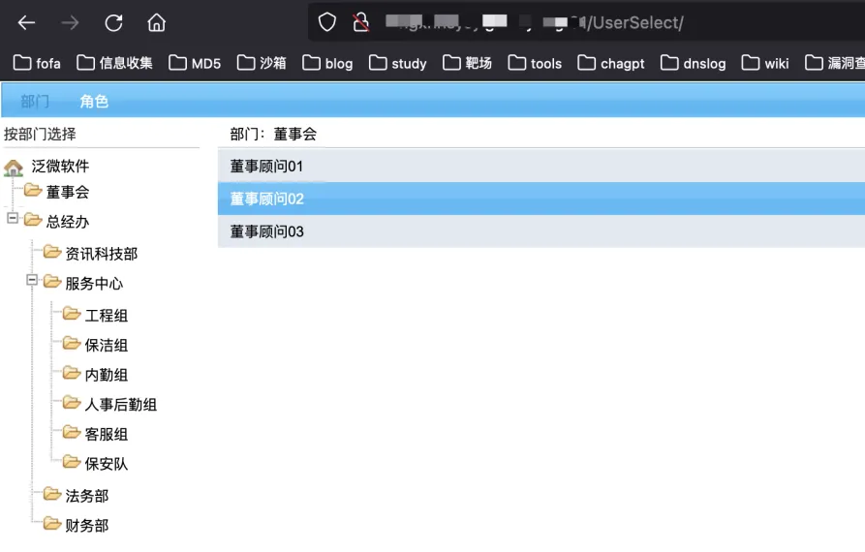Select 保安队 in the tree

coord(107,464)
